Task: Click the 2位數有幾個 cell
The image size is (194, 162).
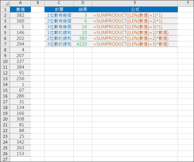Action: point(59,21)
